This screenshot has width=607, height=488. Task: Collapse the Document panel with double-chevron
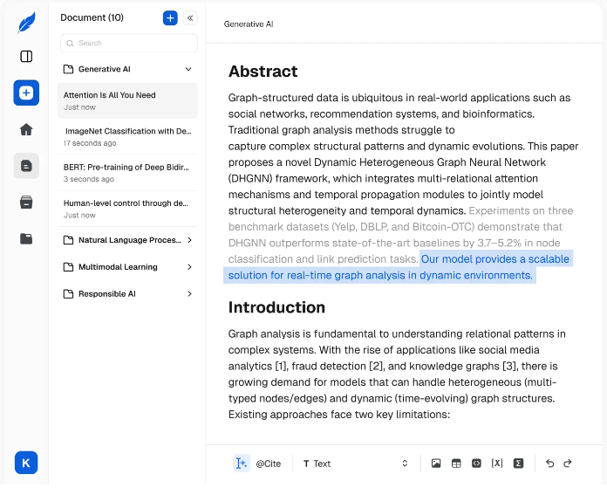(190, 17)
